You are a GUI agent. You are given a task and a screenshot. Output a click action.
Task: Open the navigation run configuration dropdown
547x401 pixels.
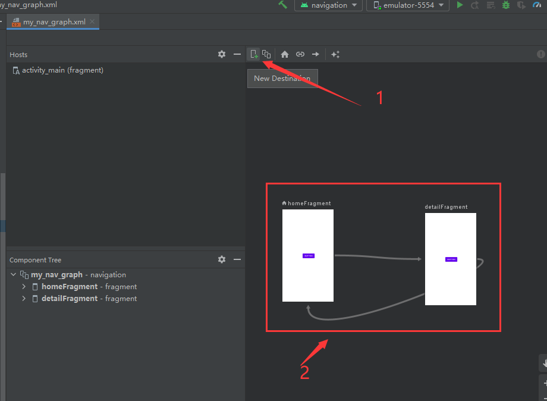pyautogui.click(x=328, y=5)
